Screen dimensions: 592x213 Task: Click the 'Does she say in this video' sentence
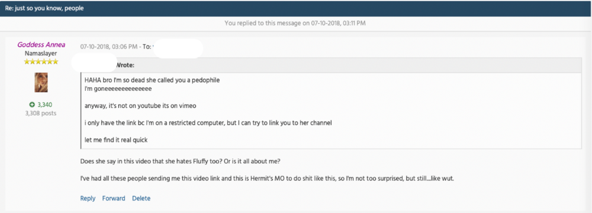180,161
